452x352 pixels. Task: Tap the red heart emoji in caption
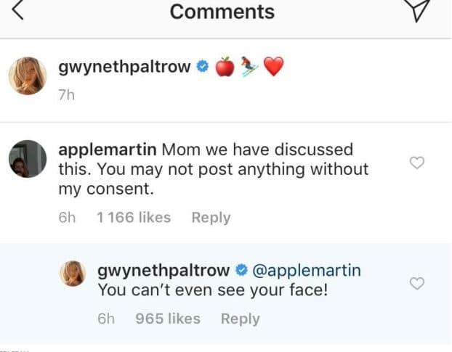point(273,67)
